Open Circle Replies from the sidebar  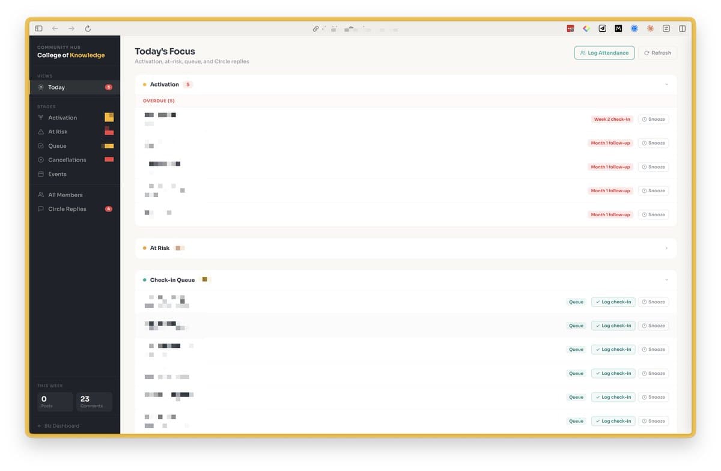click(x=67, y=208)
